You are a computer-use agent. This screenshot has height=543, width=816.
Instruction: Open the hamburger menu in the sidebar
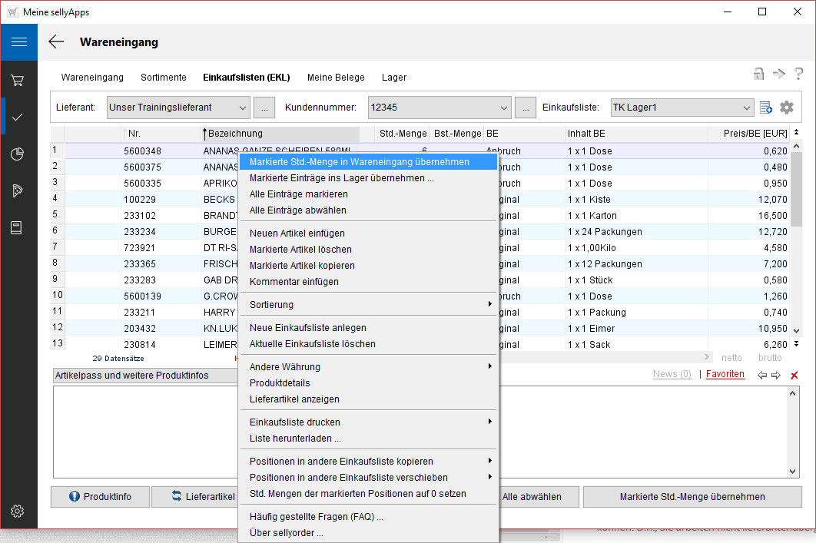18,42
